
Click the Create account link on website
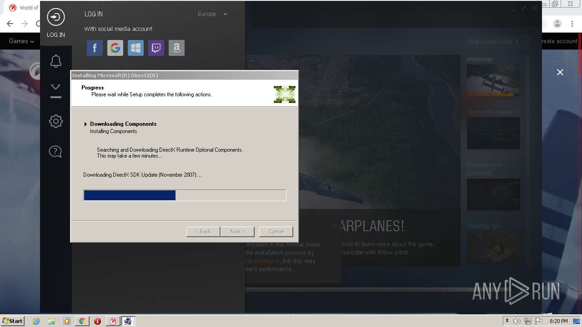point(559,41)
